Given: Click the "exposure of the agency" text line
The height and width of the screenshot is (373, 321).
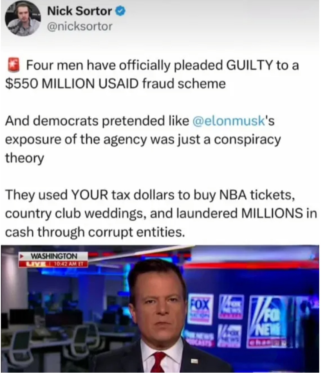Looking at the screenshot, I should pos(143,140).
